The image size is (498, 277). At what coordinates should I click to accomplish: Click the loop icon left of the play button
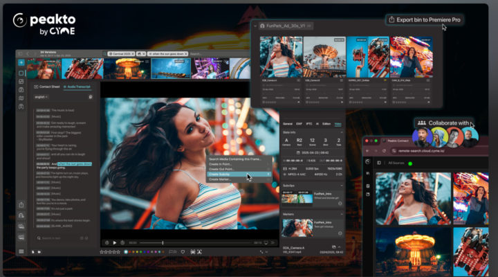(107, 242)
